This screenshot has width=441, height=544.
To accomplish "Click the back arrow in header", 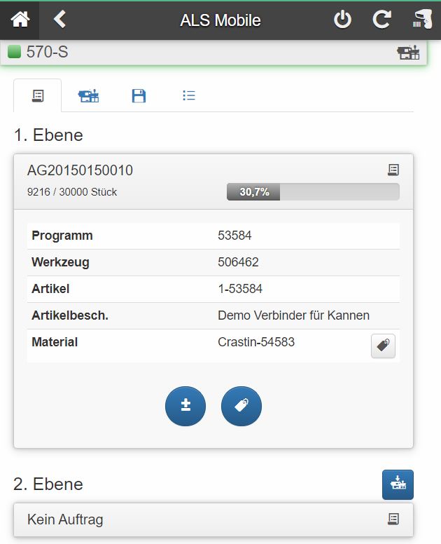I will [59, 20].
